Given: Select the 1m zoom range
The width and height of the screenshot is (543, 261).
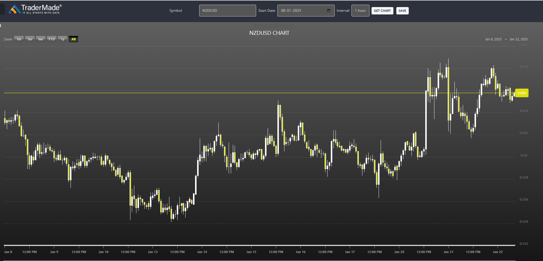Looking at the screenshot, I should click(19, 39).
